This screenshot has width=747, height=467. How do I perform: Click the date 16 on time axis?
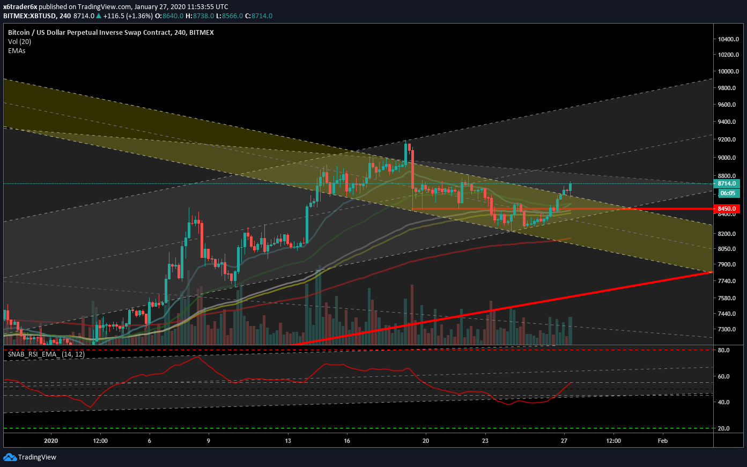(347, 441)
